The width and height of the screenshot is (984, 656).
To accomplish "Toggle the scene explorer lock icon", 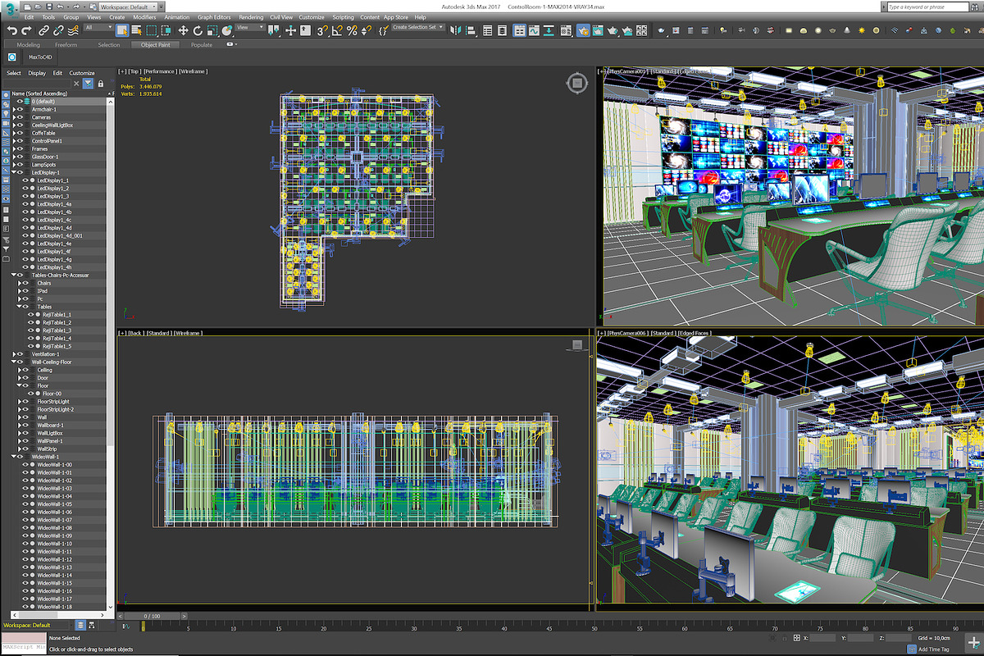I will pos(101,84).
